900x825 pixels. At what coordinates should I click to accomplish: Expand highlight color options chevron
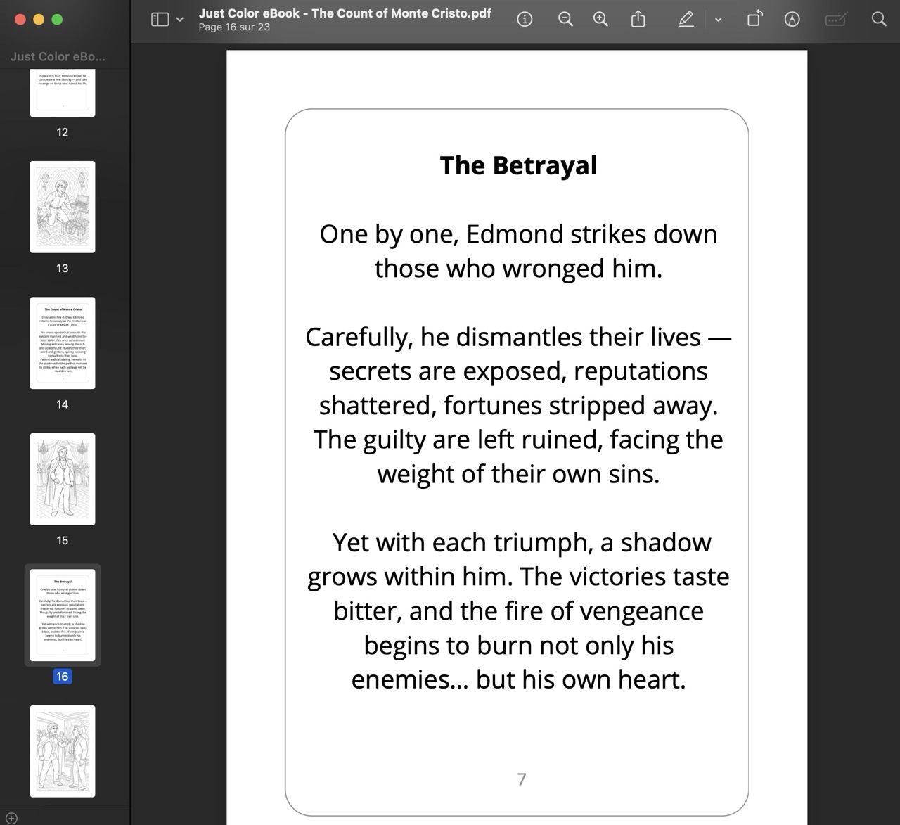click(718, 20)
